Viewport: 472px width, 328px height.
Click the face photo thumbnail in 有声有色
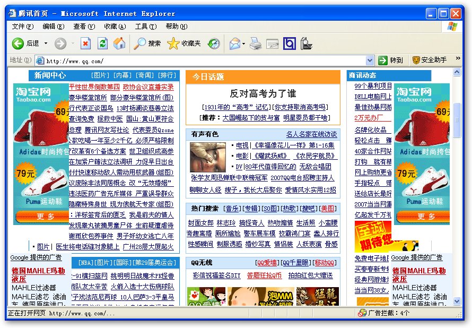208,157
